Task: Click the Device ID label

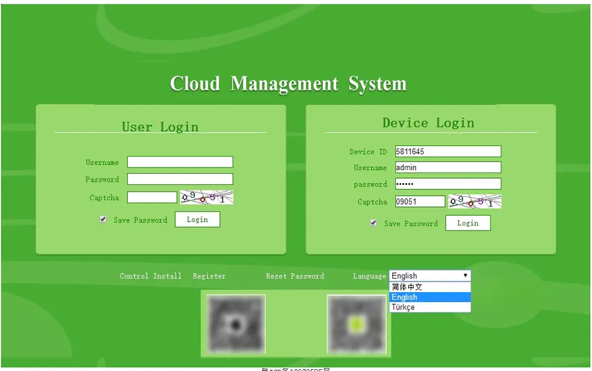Action: (368, 152)
